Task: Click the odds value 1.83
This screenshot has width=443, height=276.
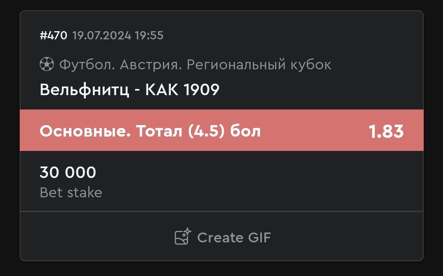Action: (386, 131)
